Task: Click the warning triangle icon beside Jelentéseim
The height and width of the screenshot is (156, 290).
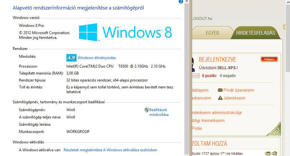Action: tap(220, 98)
